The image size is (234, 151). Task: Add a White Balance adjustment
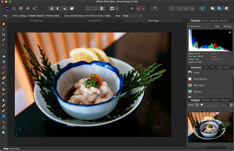(210, 79)
